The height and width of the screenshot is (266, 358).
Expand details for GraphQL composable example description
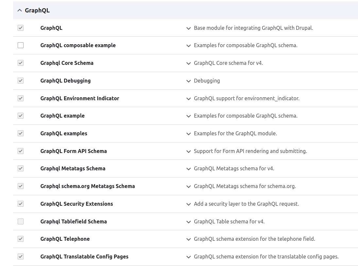click(x=189, y=46)
